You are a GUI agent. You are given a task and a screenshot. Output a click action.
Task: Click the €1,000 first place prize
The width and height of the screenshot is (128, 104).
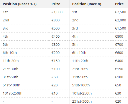coord(57,12)
